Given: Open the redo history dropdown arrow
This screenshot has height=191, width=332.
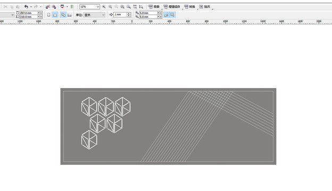Looking at the screenshot, I should click(x=40, y=7).
